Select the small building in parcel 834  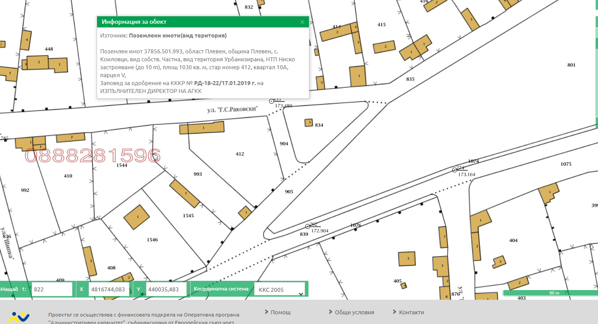(x=309, y=123)
